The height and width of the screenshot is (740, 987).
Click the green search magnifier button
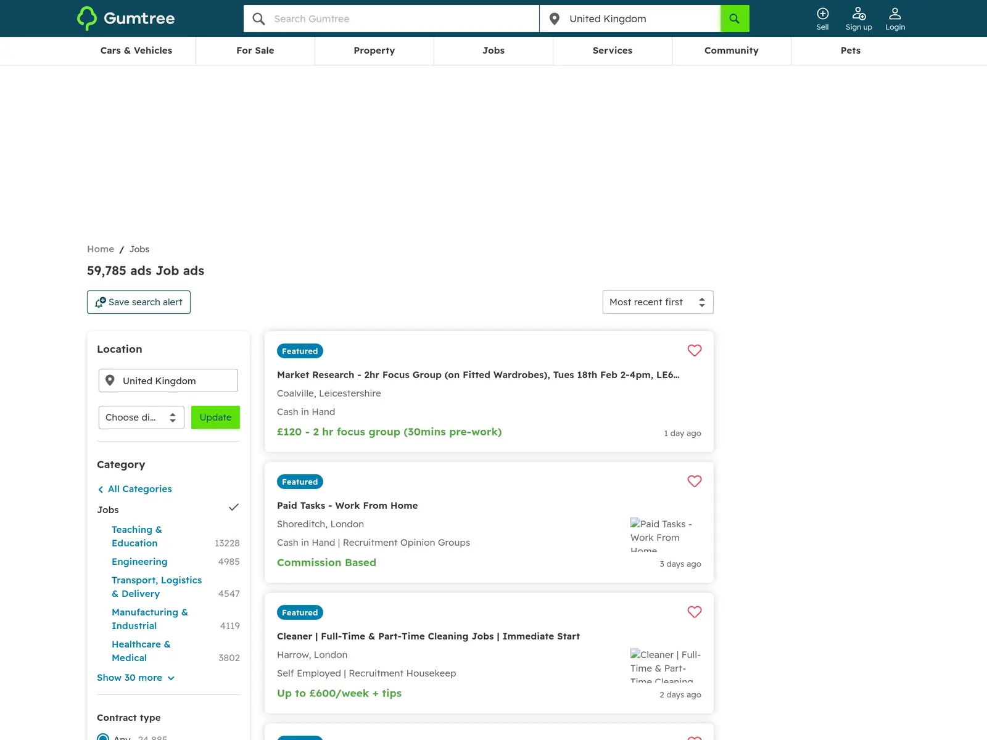(735, 18)
